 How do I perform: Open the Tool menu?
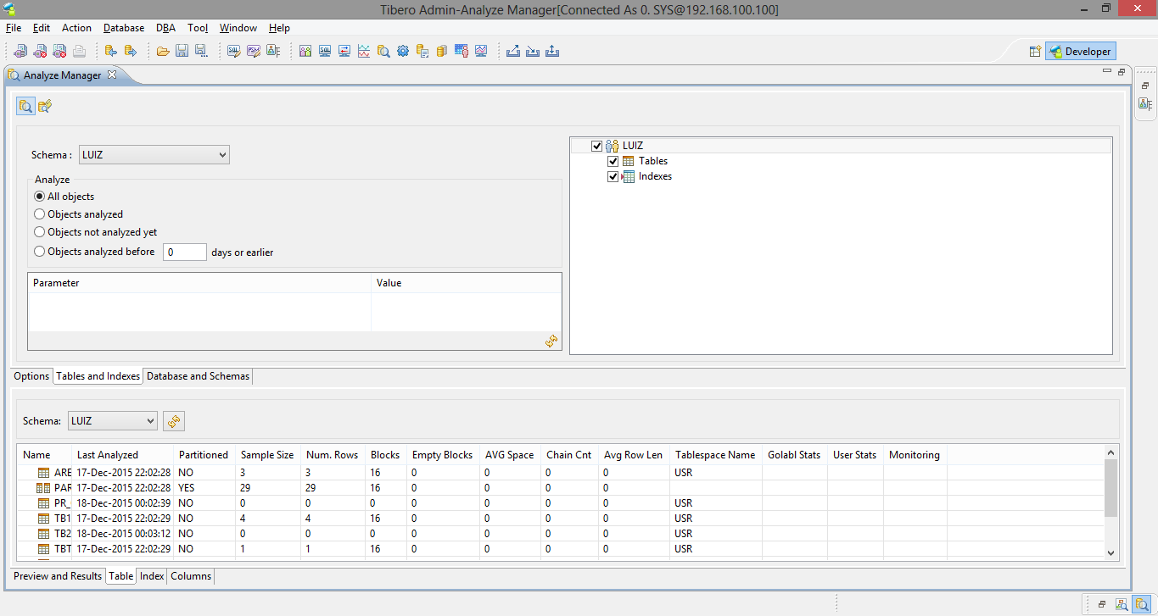[198, 28]
